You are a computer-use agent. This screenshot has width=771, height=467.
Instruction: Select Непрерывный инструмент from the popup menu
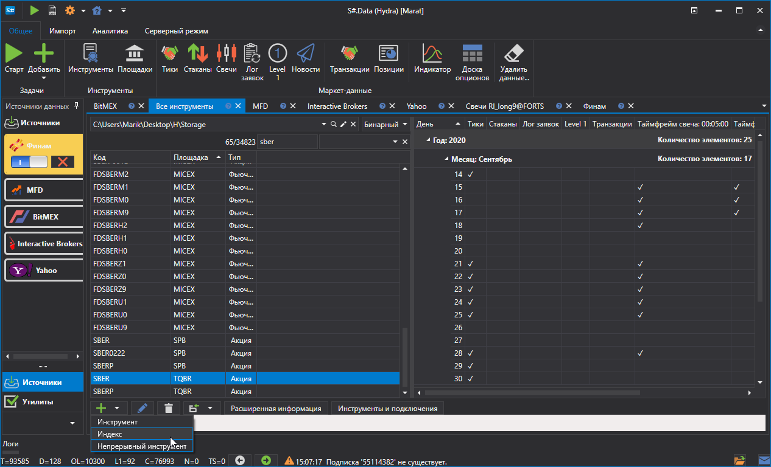click(x=142, y=446)
